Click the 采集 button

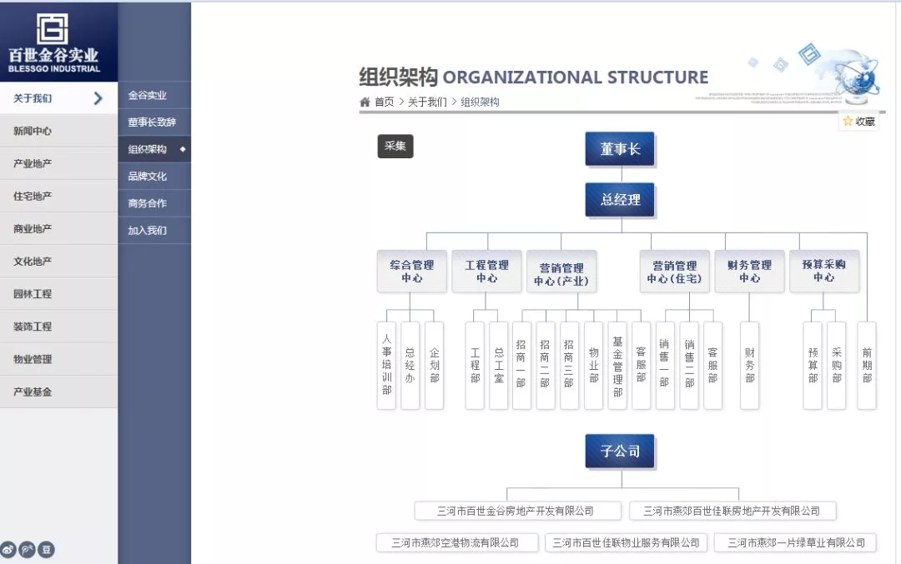click(x=395, y=146)
